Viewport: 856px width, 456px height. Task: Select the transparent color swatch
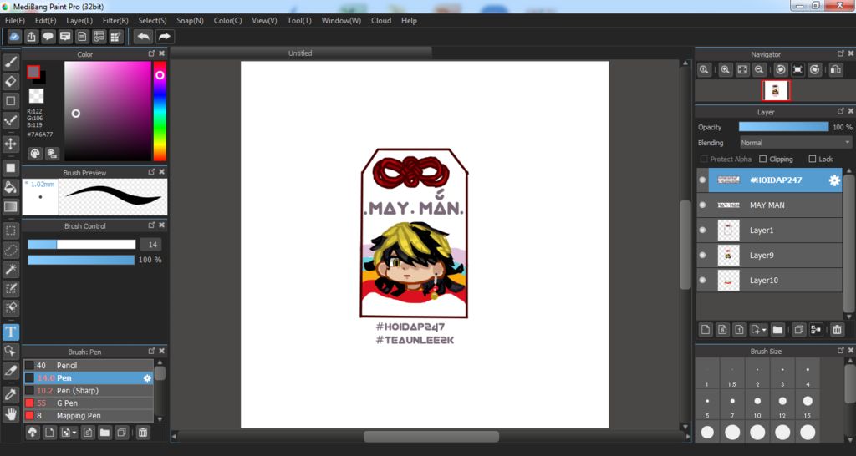[36, 96]
